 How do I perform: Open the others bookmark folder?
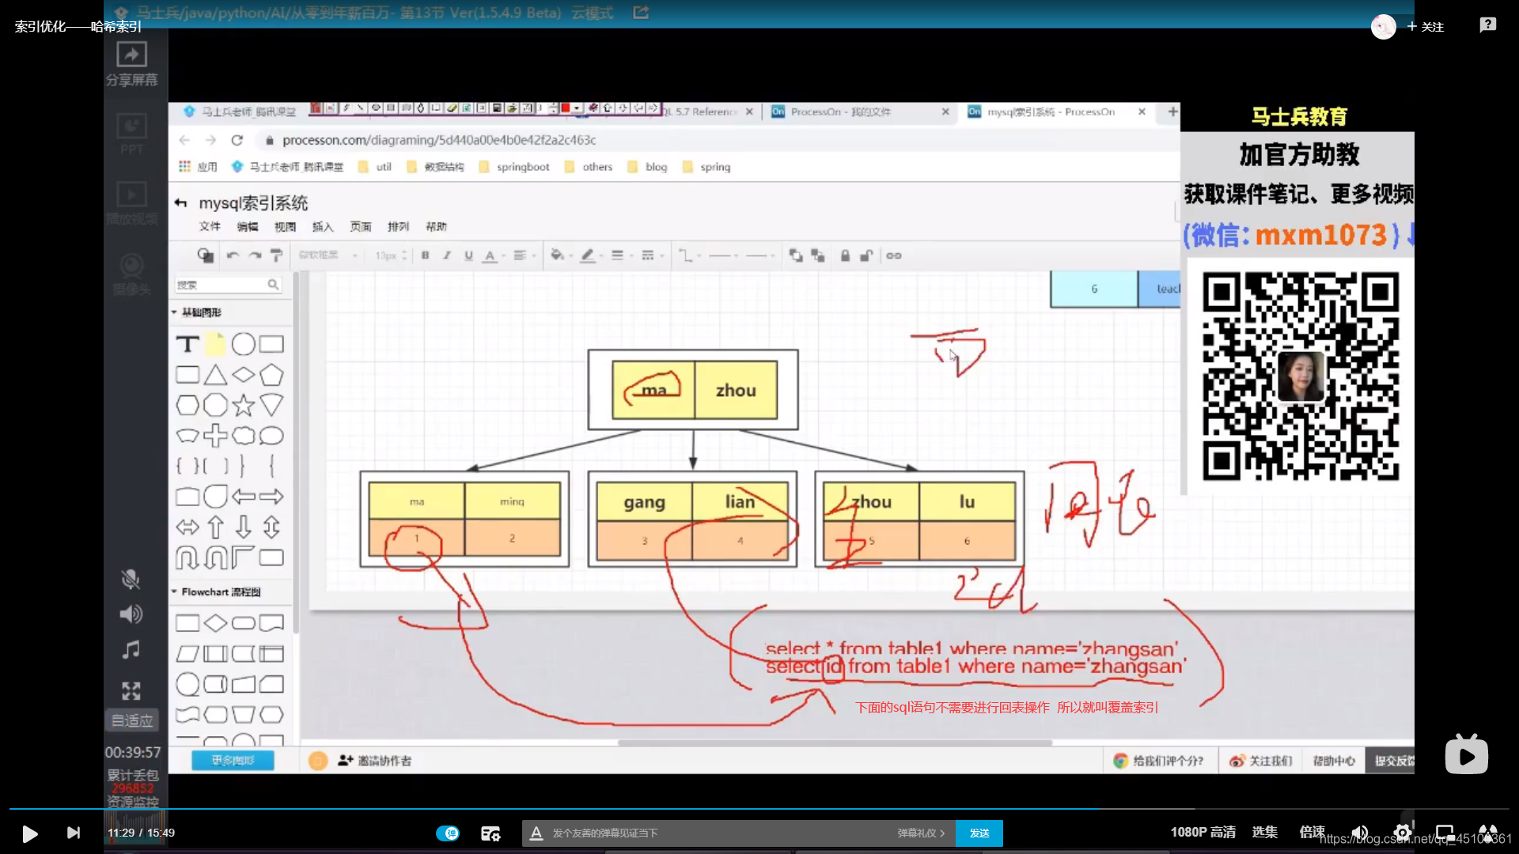tap(589, 167)
